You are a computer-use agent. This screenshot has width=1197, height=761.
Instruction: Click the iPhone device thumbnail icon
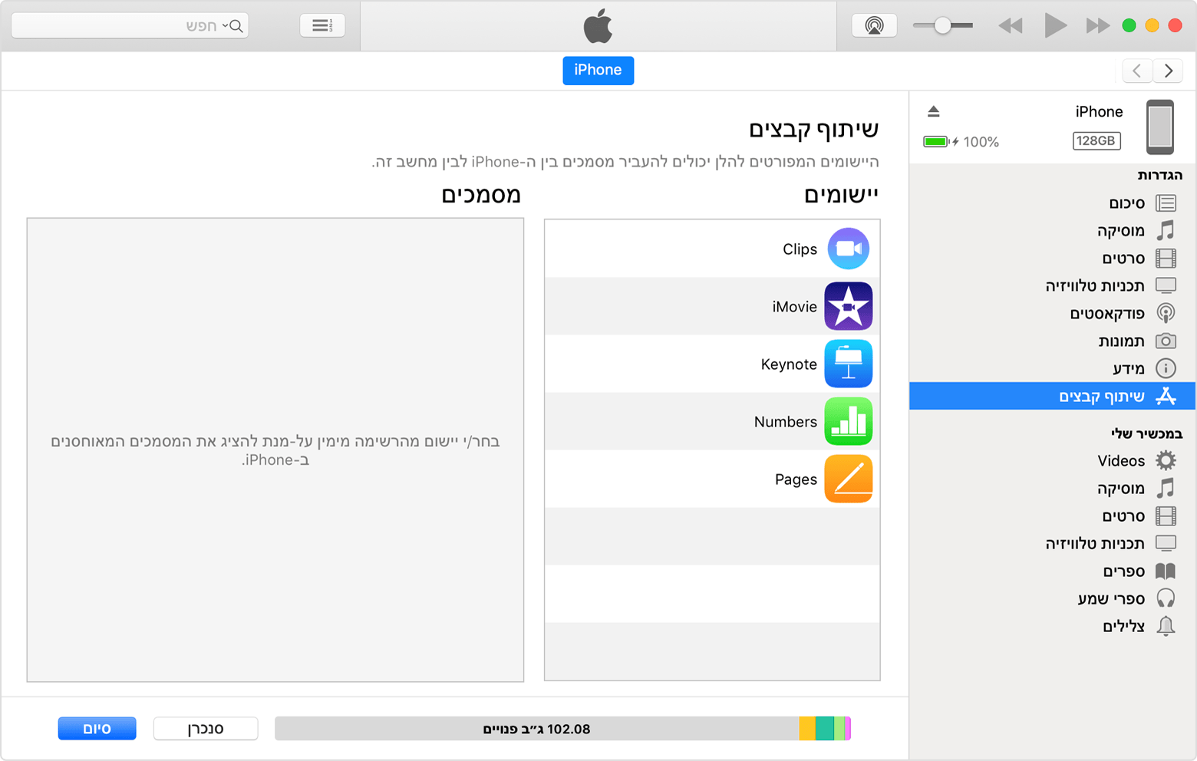coord(1160,127)
